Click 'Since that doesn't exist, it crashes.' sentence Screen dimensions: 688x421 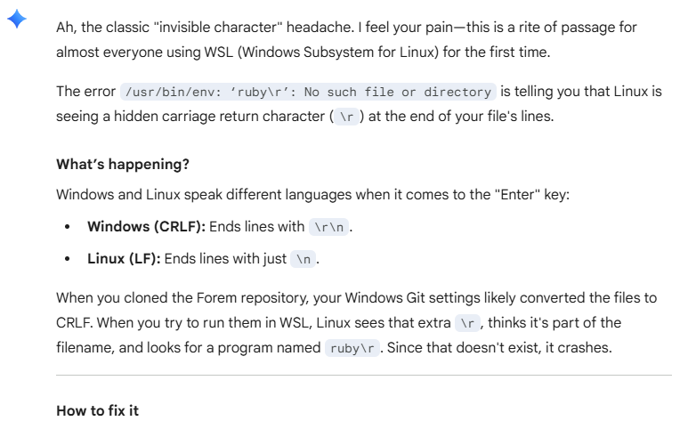[x=499, y=348]
